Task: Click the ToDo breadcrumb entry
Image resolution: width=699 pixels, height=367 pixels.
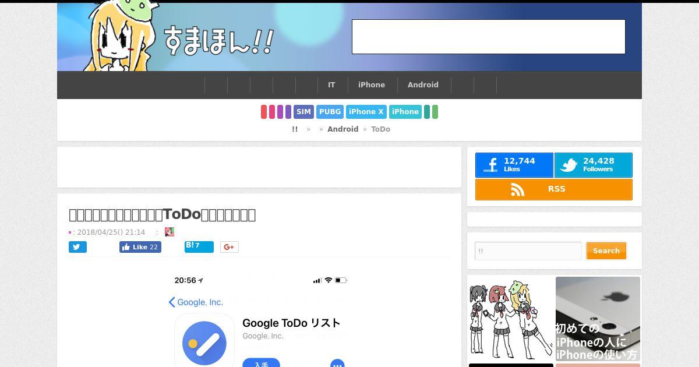Action: coord(380,129)
